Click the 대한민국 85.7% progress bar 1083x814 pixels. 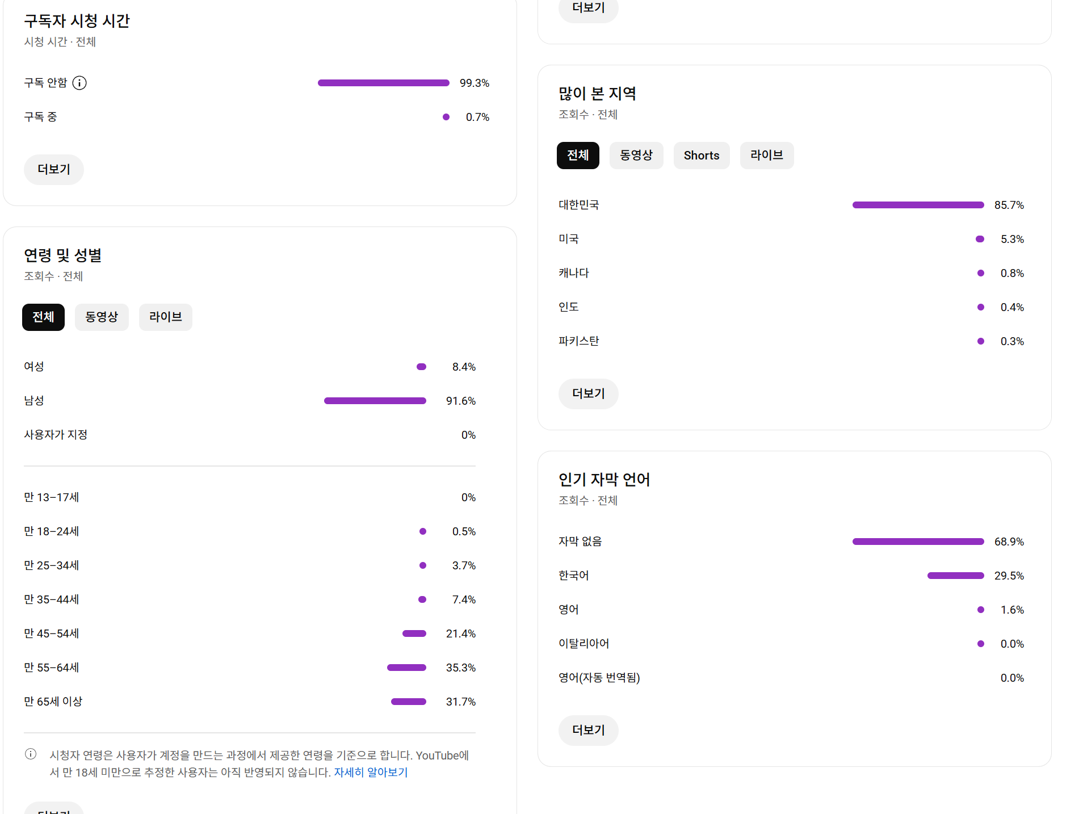tap(918, 205)
